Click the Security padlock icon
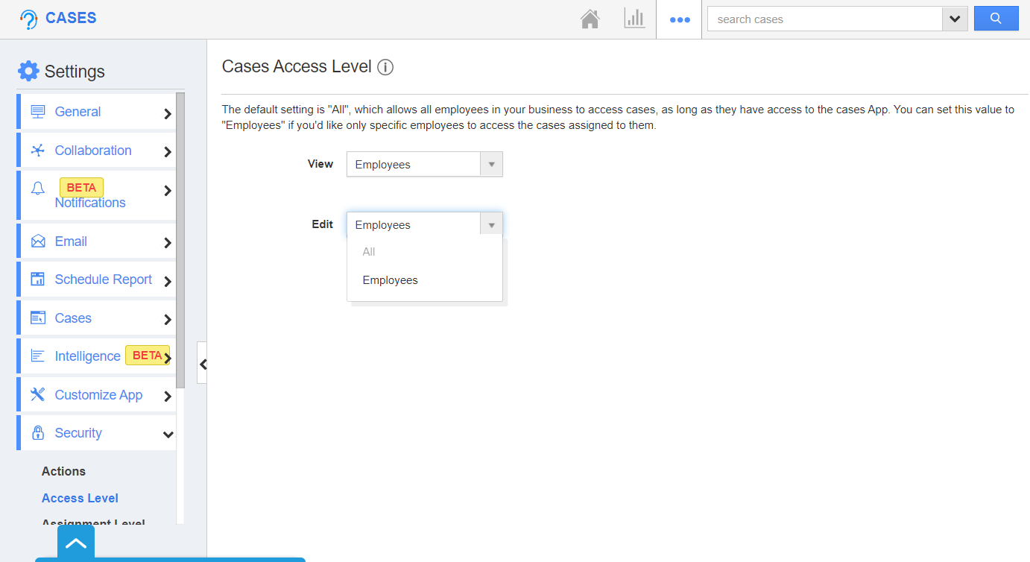The height and width of the screenshot is (562, 1030). [37, 432]
